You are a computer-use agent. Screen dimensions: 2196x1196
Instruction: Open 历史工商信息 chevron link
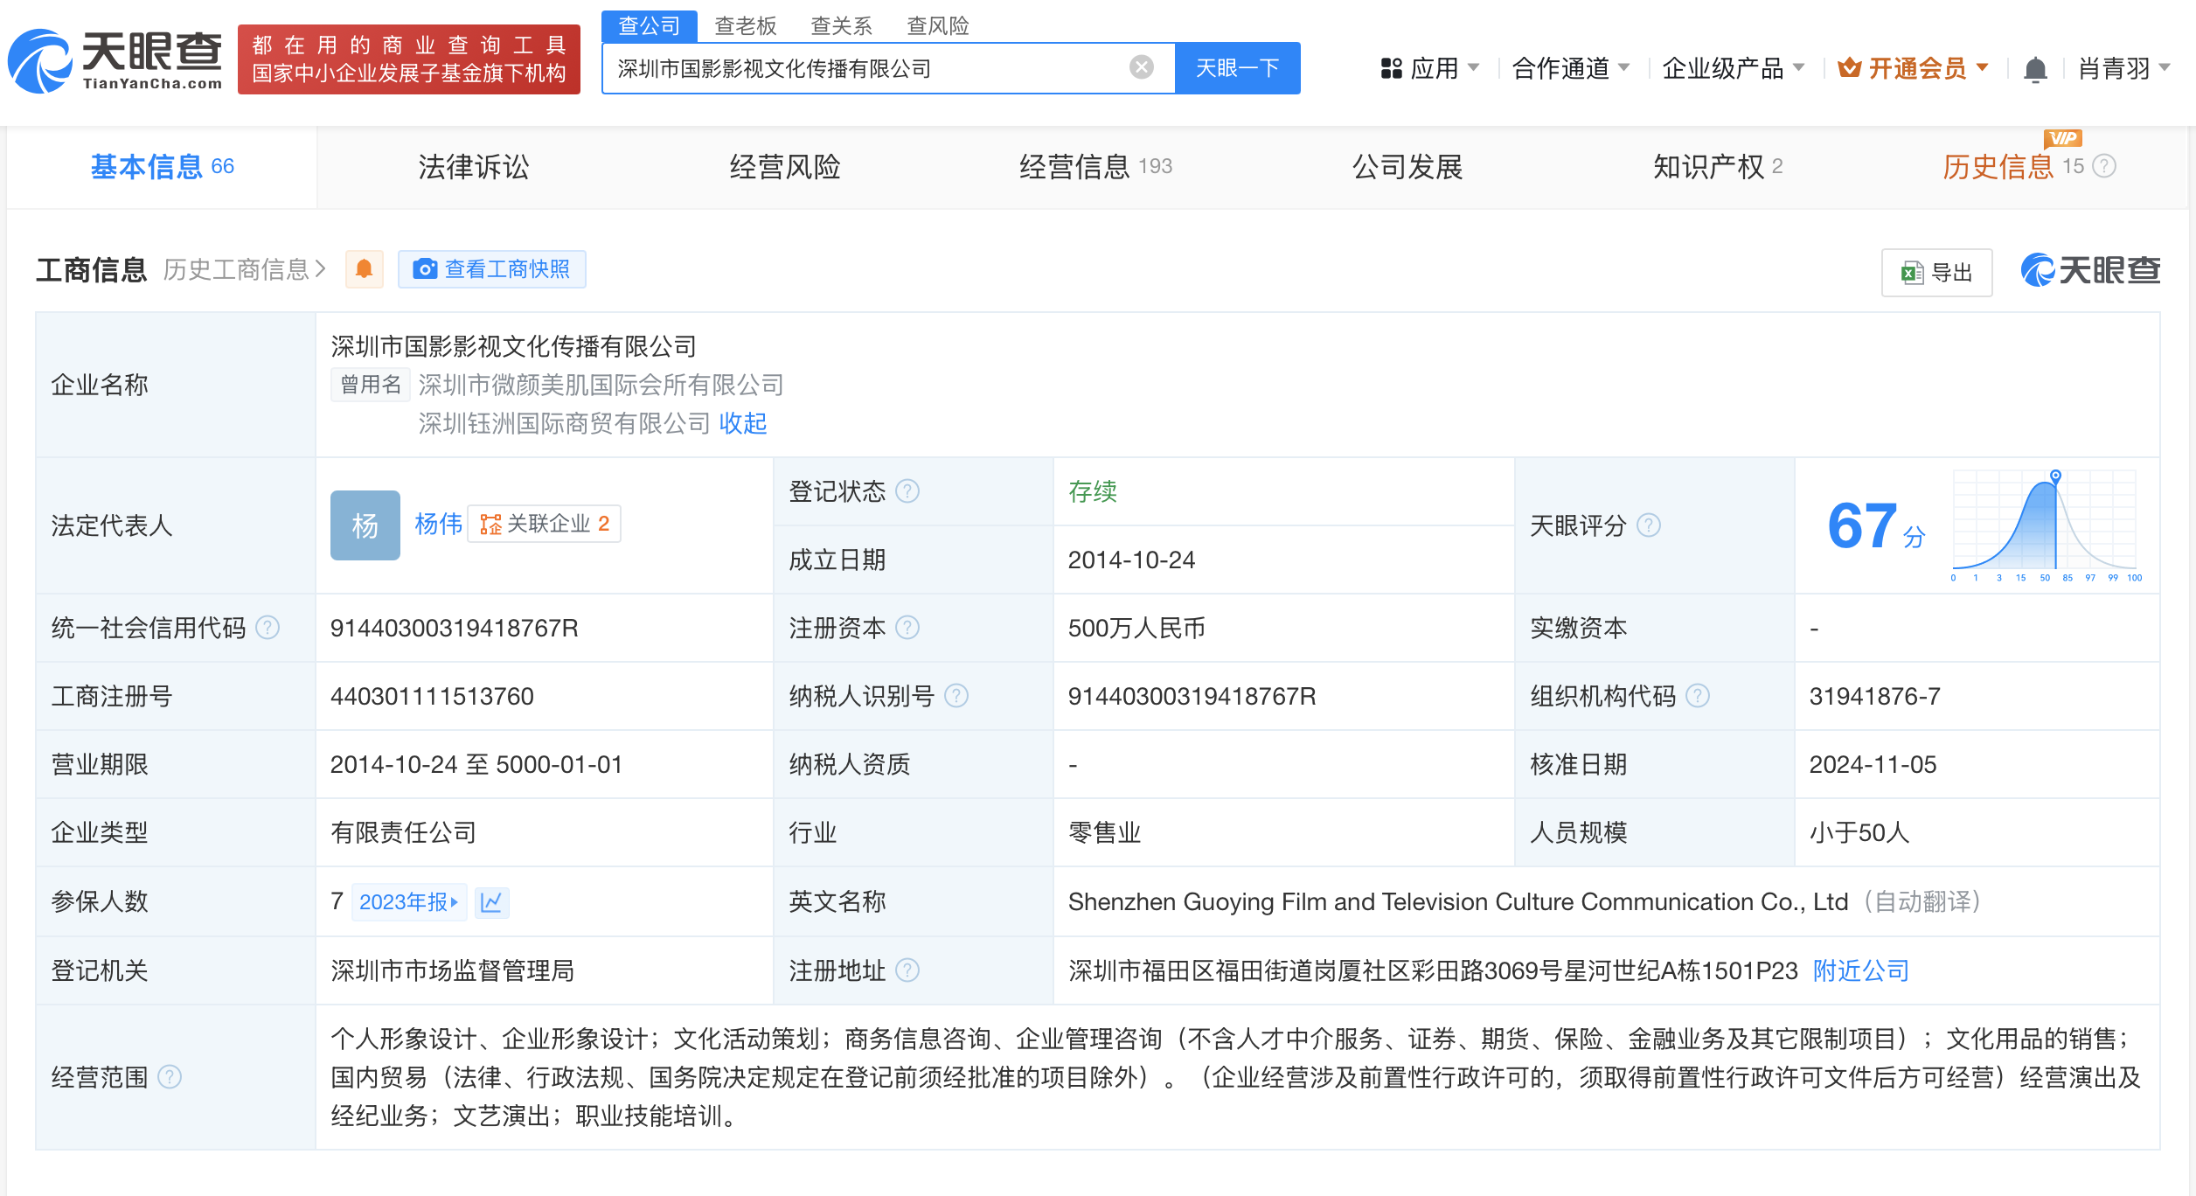[245, 269]
